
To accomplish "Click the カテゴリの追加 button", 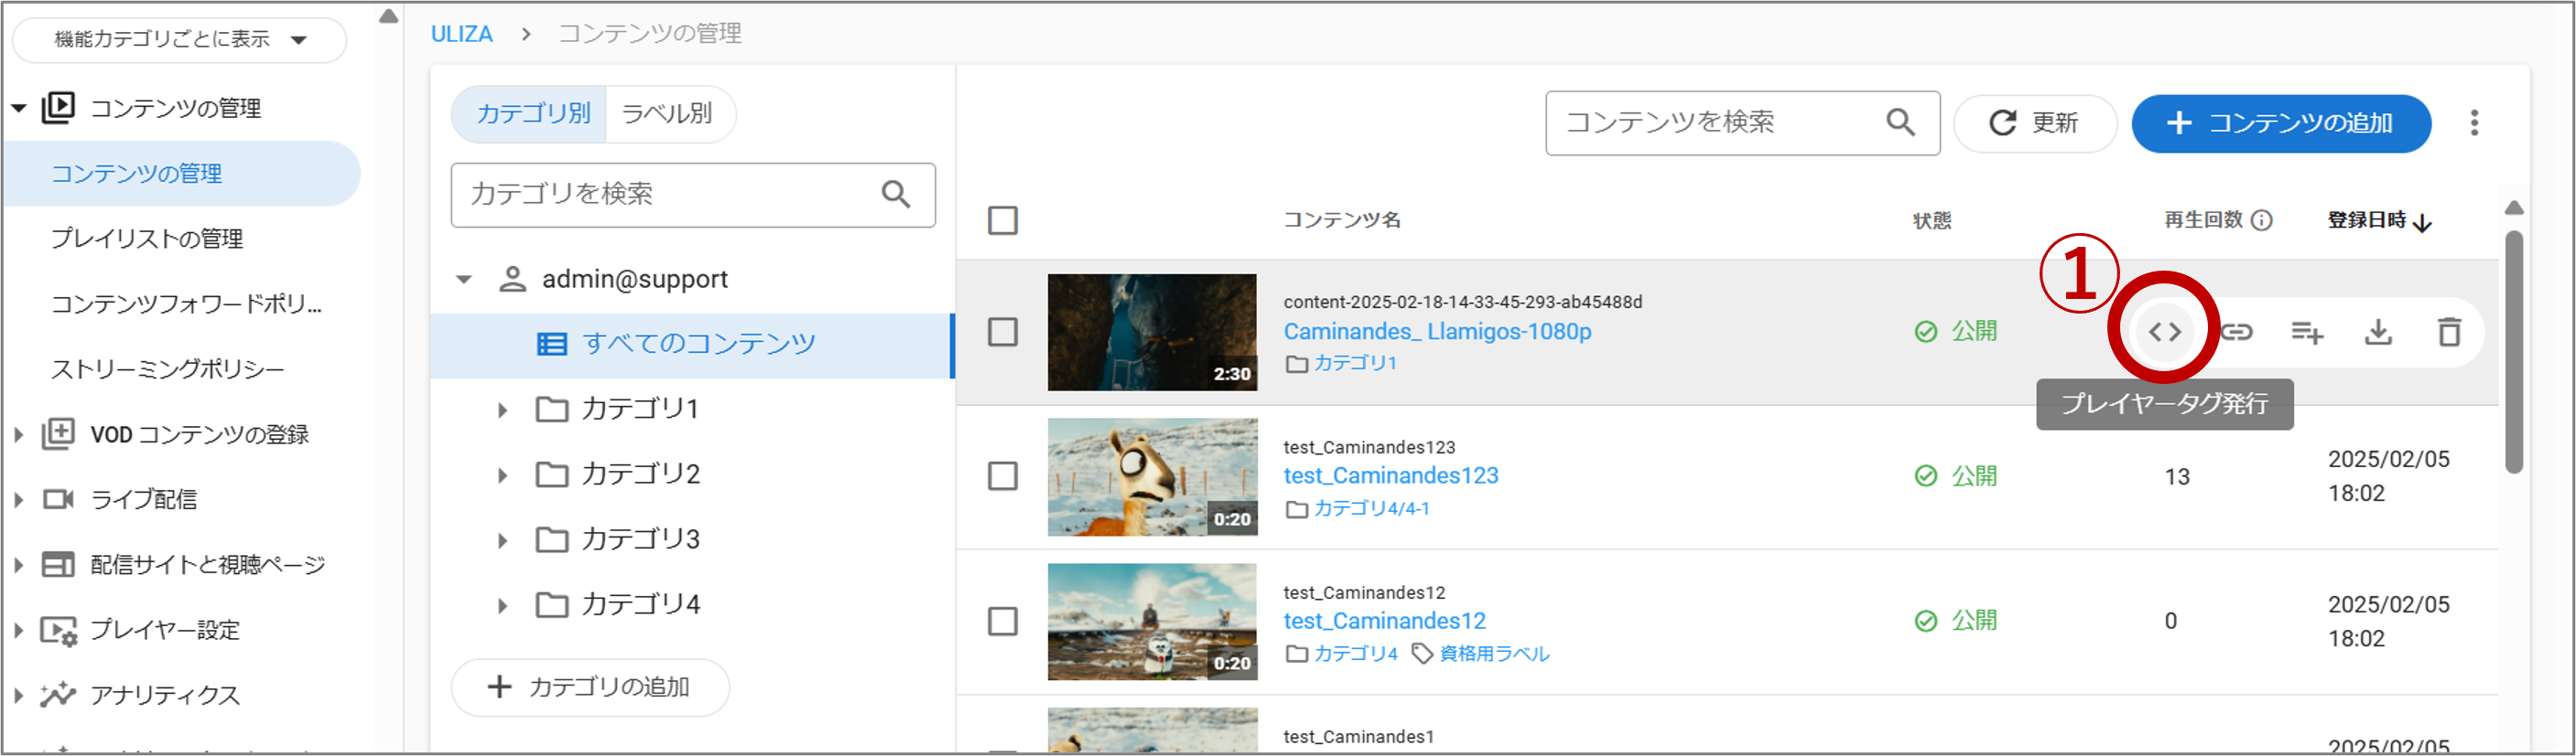I will pyautogui.click(x=590, y=687).
